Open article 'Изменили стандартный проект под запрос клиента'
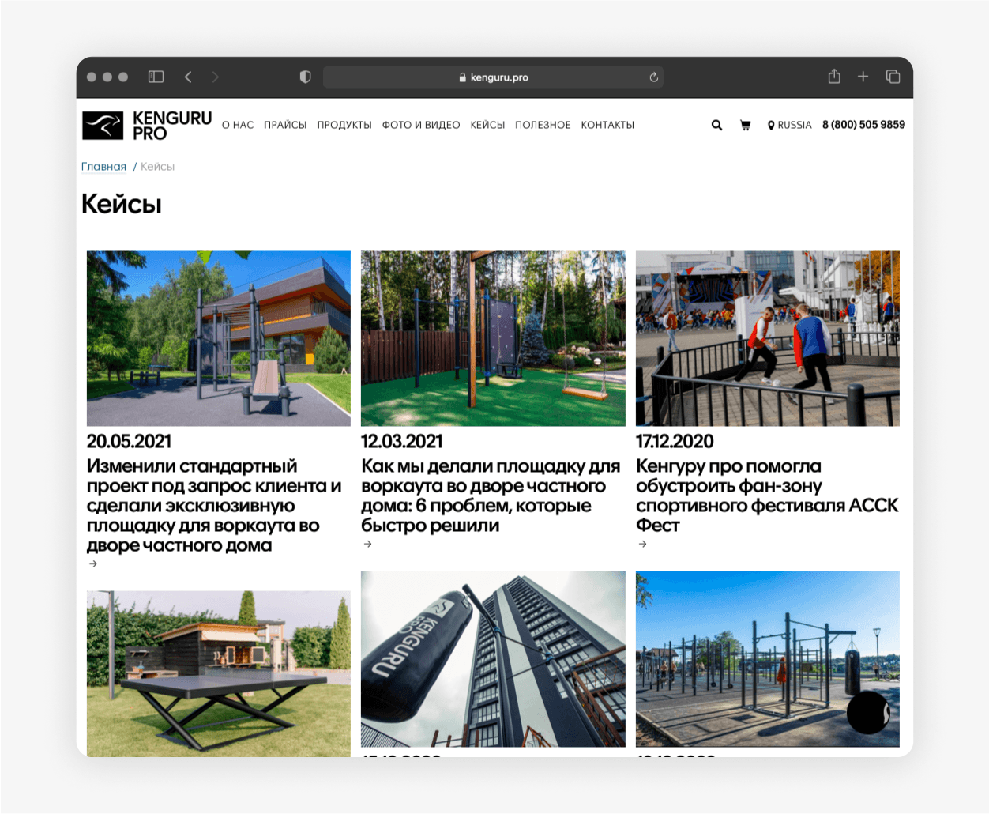This screenshot has width=989, height=814. [x=214, y=506]
